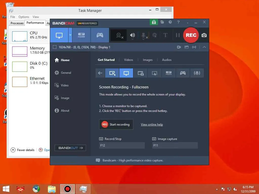The width and height of the screenshot is (259, 194).
Task: Open Options menu in Task Manager
Action: pyautogui.click(x=24, y=17)
